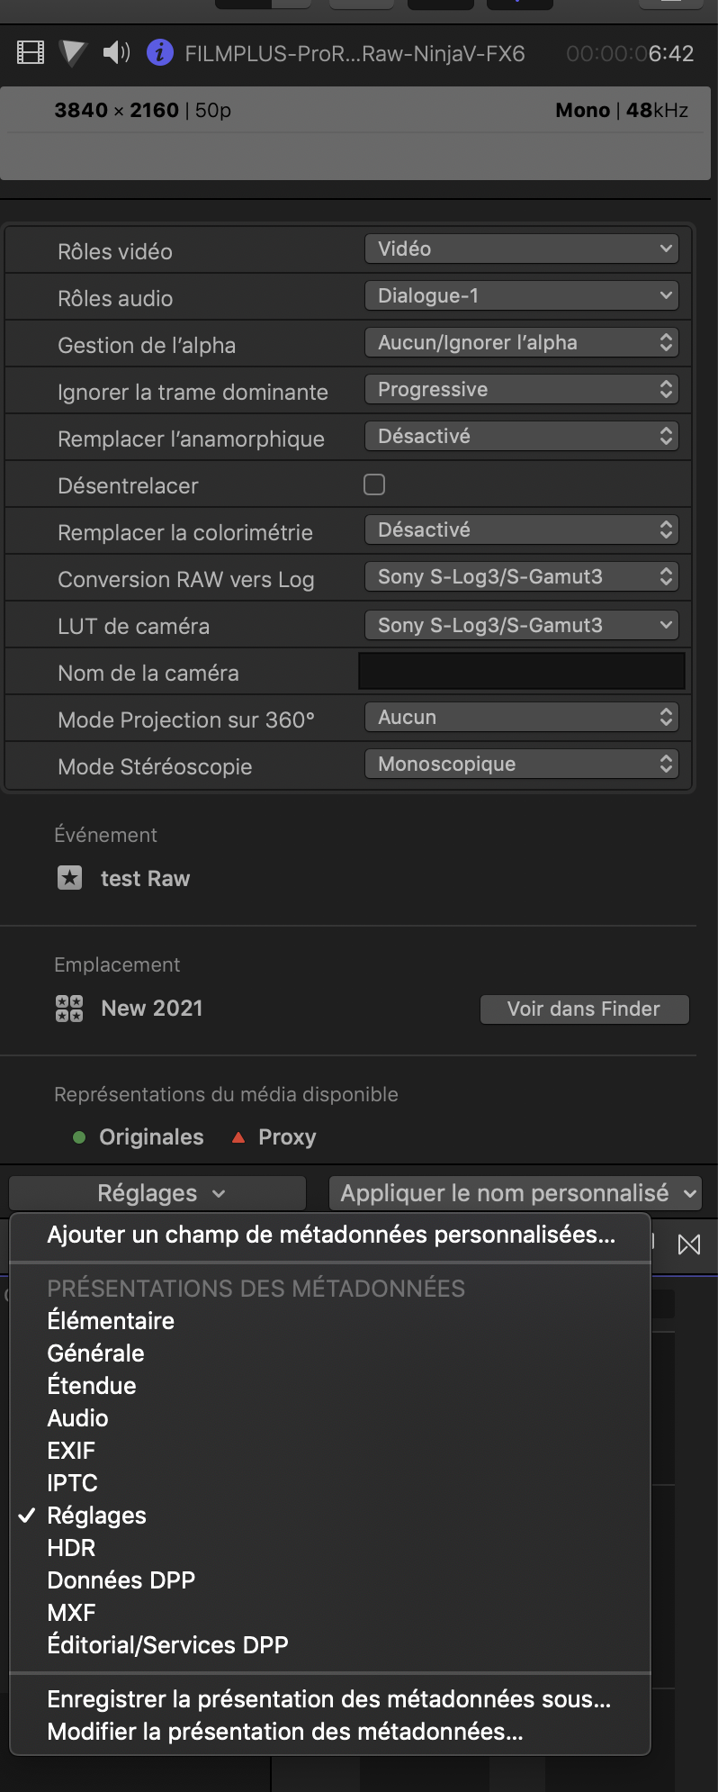Open the LUT de caméra dropdown
The width and height of the screenshot is (718, 1792).
coord(521,625)
